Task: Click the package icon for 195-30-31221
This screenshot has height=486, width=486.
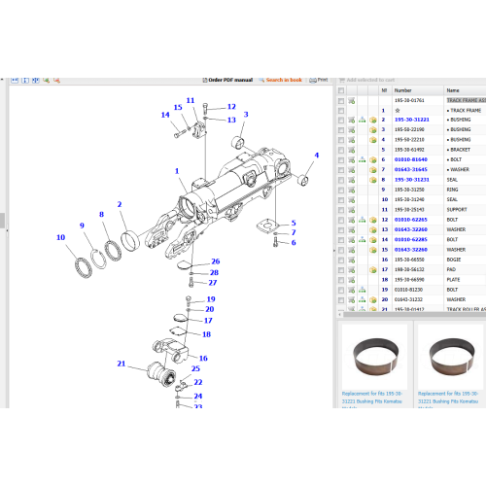Action: (373, 121)
